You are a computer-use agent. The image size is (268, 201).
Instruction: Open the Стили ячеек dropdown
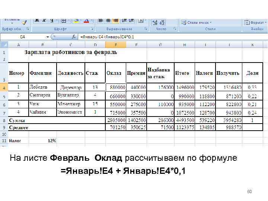coord(197,23)
